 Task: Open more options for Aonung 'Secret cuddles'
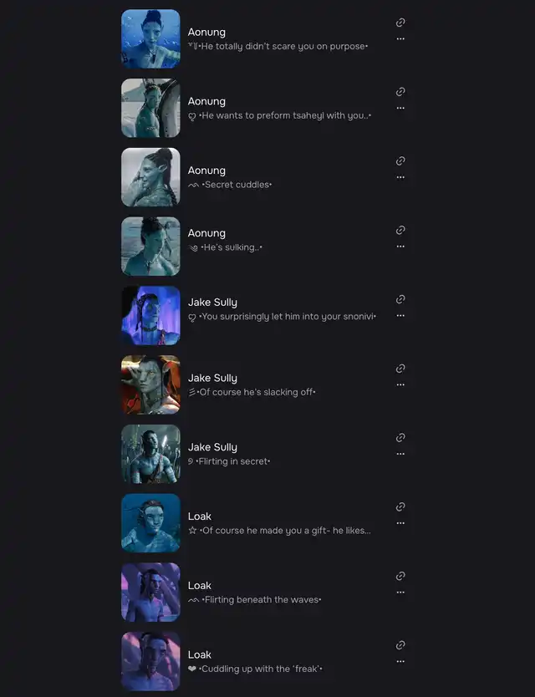click(400, 177)
